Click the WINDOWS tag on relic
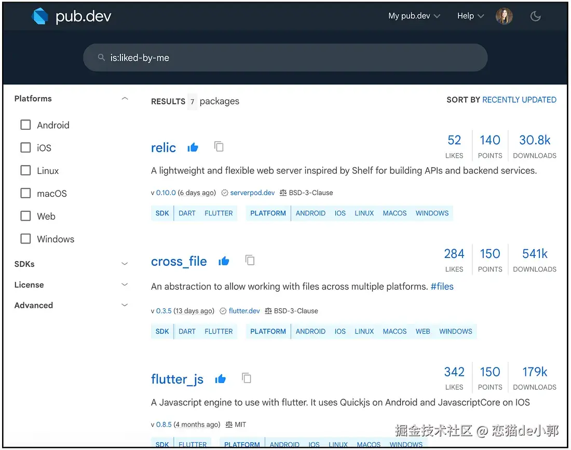Viewport: 571px width, 450px height. [432, 213]
